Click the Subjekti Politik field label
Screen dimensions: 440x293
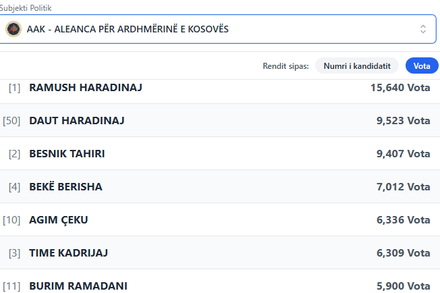click(x=26, y=7)
